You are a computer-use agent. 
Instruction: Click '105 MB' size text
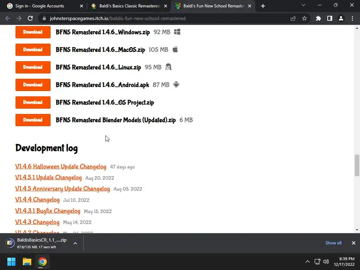pyautogui.click(x=158, y=50)
